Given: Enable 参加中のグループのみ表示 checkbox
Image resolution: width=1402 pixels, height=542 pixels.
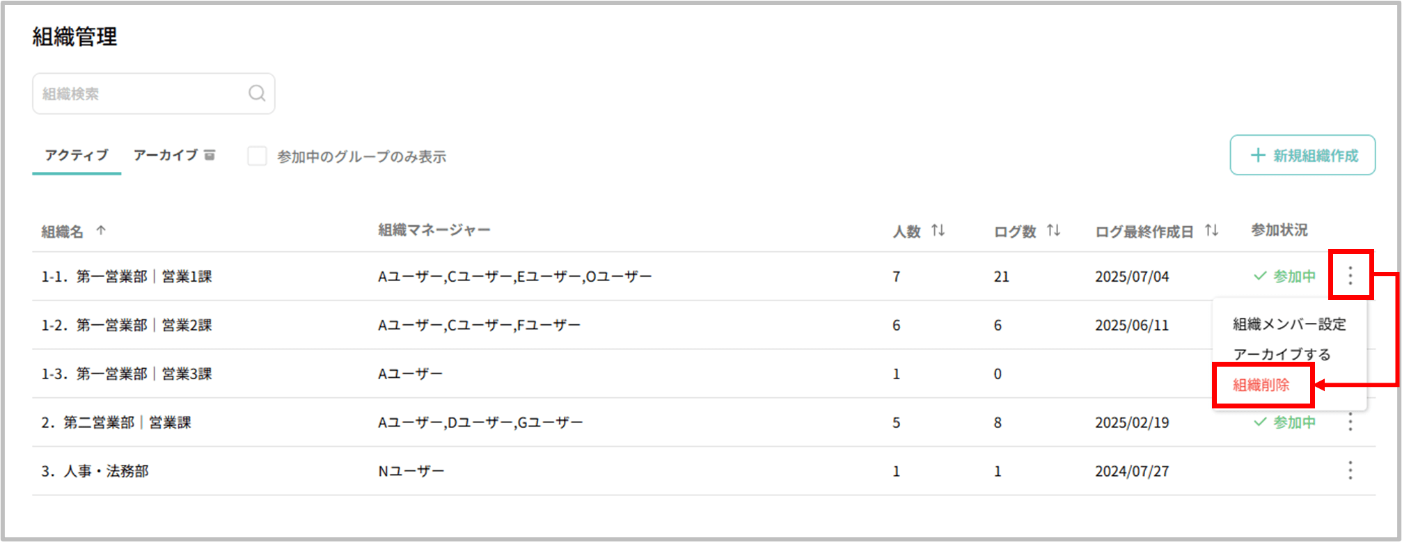Looking at the screenshot, I should (257, 156).
